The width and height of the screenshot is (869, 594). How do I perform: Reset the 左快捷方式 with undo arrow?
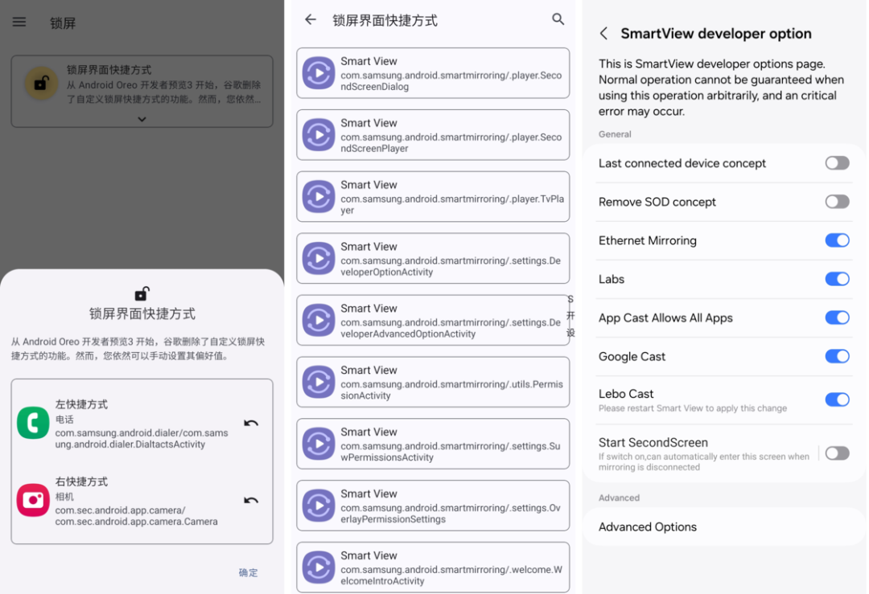(251, 424)
